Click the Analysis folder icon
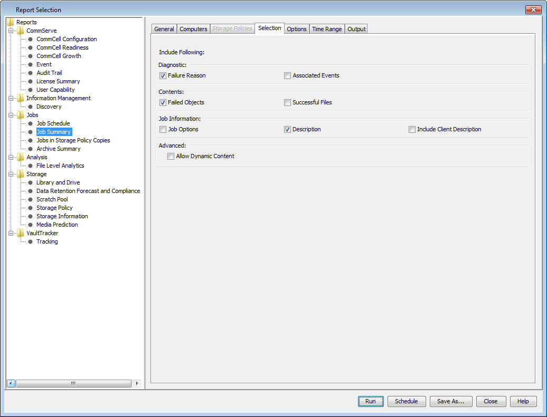This screenshot has width=547, height=417. pos(20,157)
